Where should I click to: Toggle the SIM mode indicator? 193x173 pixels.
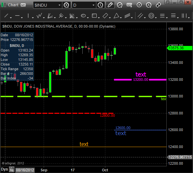click(23, 5)
